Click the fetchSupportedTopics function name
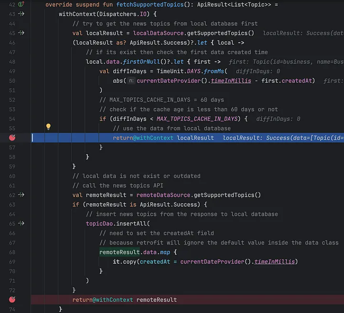344x313 pixels. [150, 4]
